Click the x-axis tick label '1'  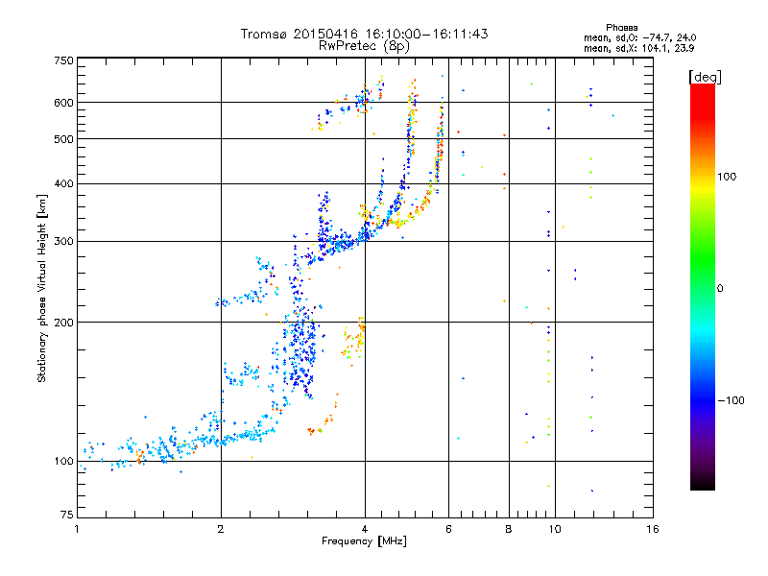(77, 529)
